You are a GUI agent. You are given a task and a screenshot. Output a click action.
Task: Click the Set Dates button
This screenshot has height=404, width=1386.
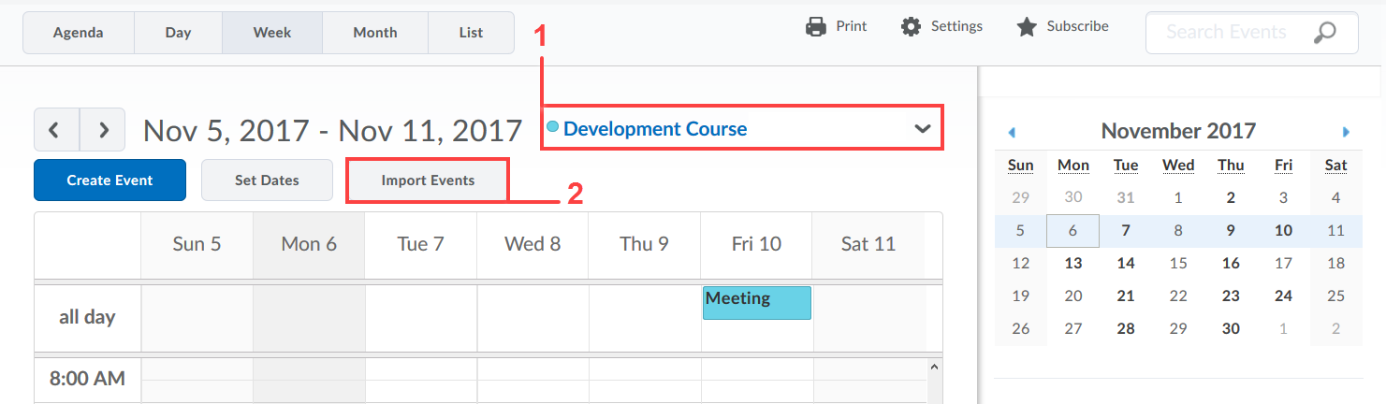pyautogui.click(x=267, y=180)
